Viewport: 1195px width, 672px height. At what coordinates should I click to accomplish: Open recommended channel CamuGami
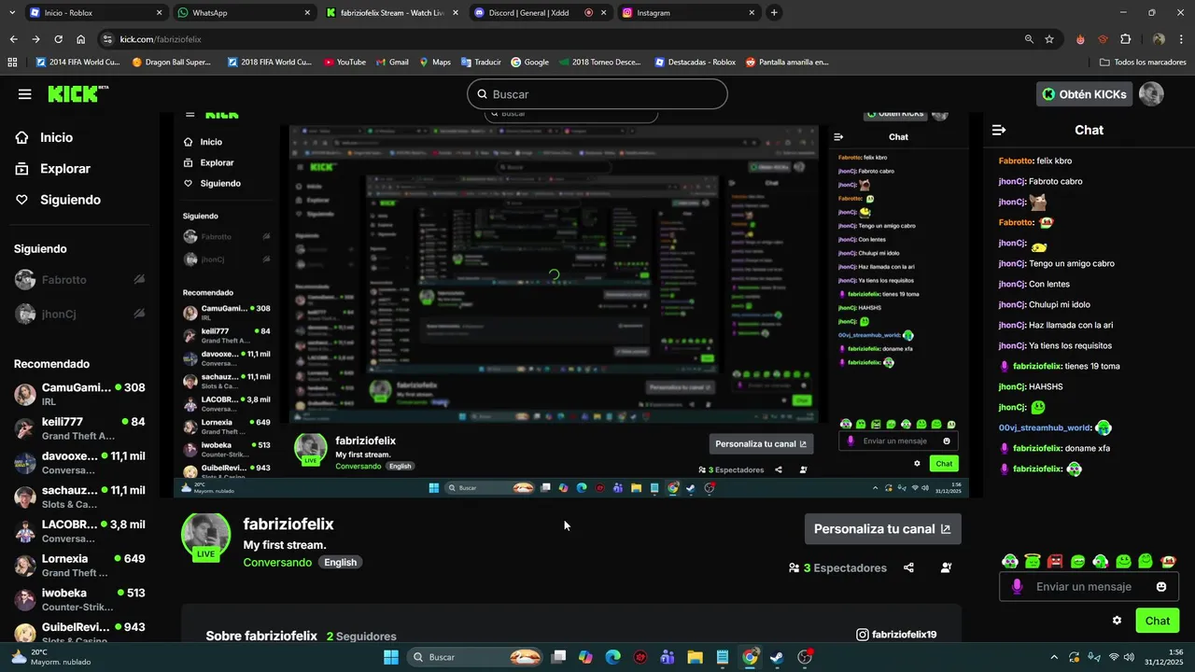point(79,394)
